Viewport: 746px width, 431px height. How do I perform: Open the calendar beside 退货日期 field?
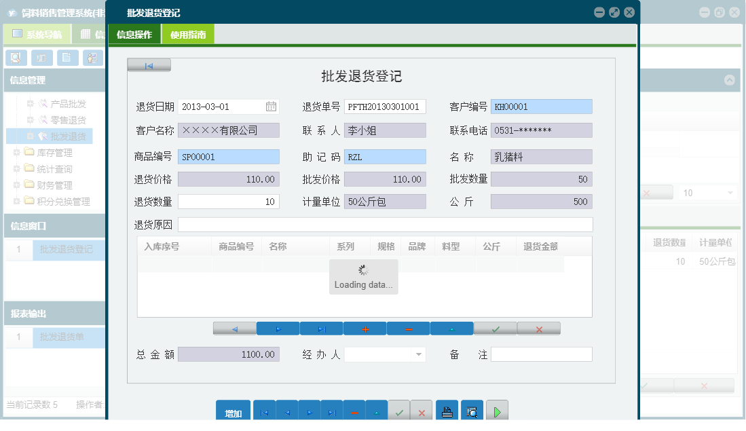[271, 106]
